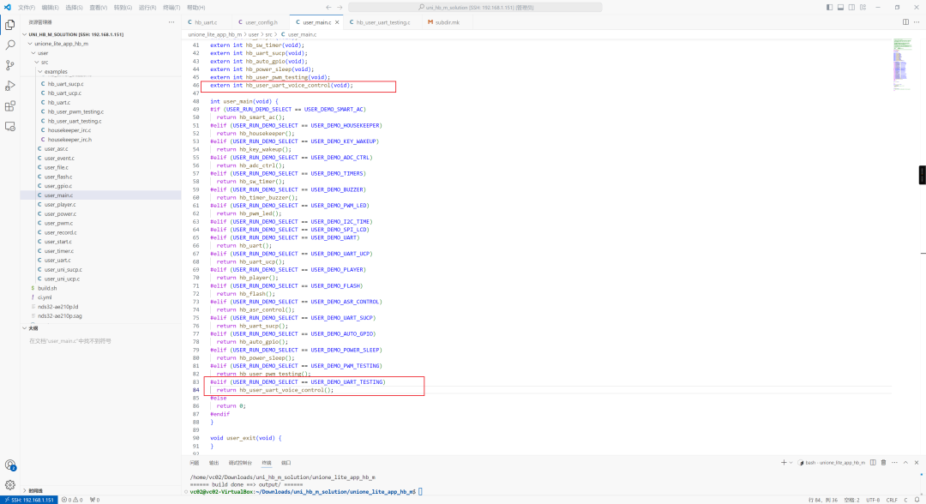926x504 pixels.
Task: Toggle the primary sidebar layout button
Action: 829,7
